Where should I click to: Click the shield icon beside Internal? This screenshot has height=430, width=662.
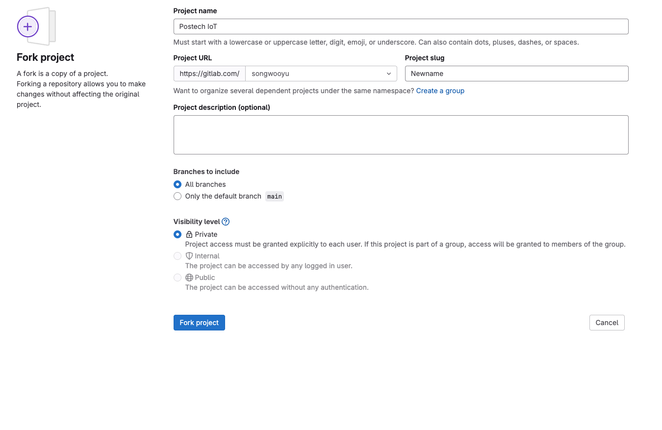189,256
